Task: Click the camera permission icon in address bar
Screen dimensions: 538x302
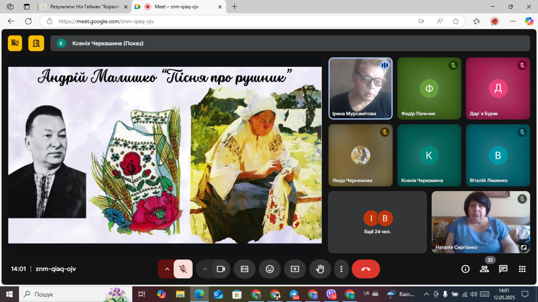Action: point(421,21)
